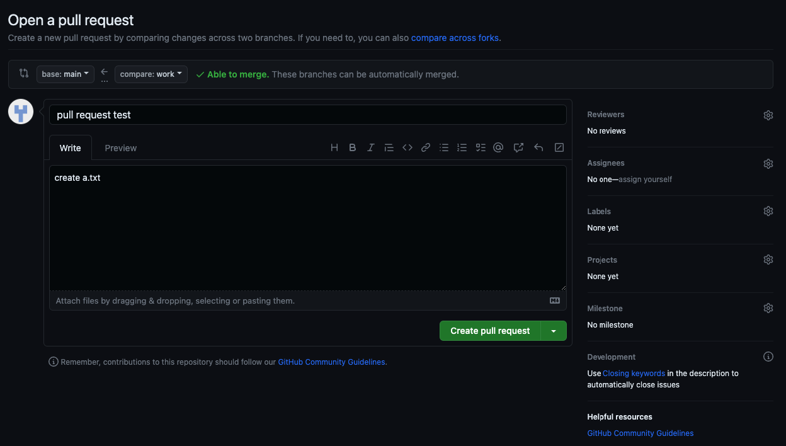Open GitHub Community Guidelines under Helpful resources
This screenshot has width=786, height=446.
(x=641, y=433)
